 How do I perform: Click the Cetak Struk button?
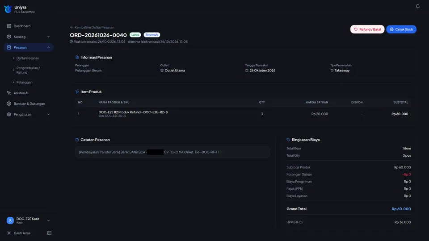pos(401,29)
